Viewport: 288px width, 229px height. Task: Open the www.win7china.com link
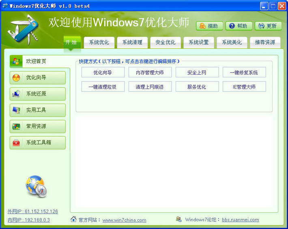click(x=125, y=220)
